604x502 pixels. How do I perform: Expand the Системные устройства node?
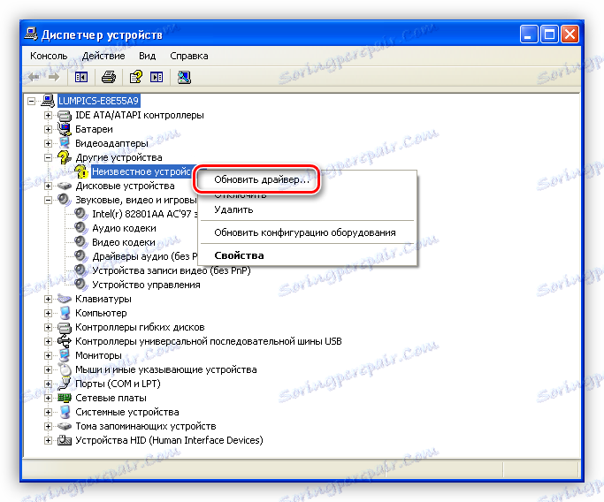pyautogui.click(x=48, y=412)
